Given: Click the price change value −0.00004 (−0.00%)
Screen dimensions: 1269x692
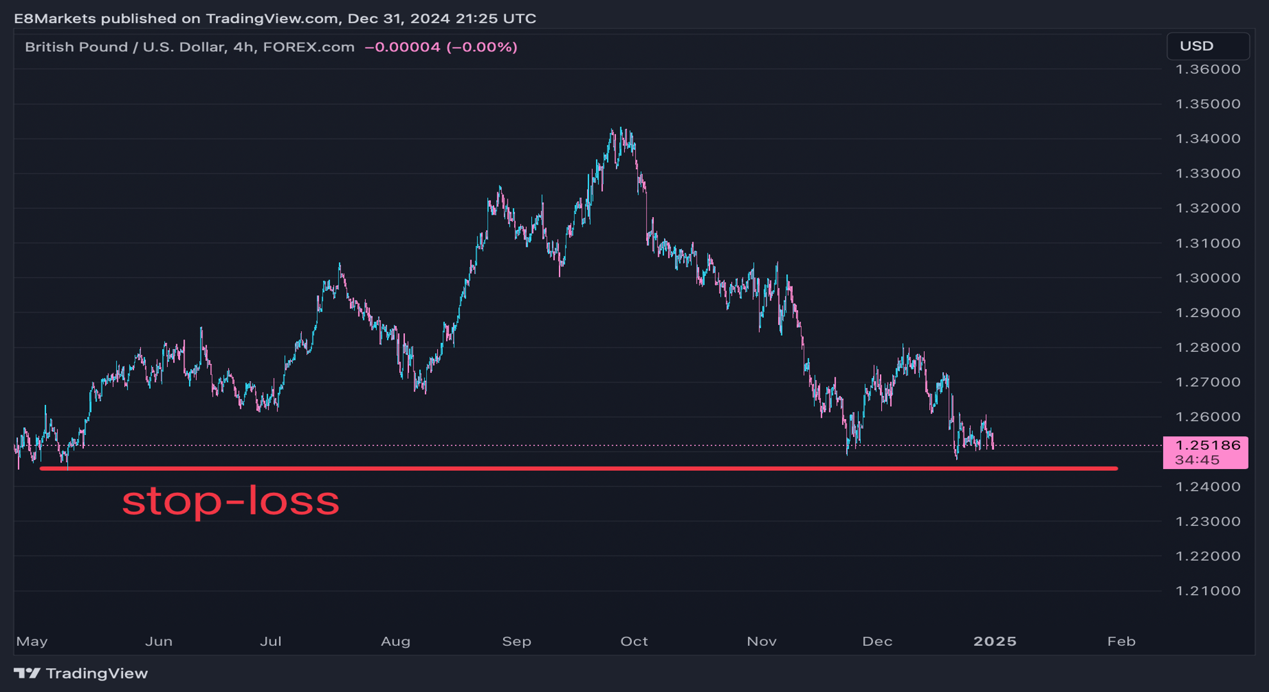Looking at the screenshot, I should point(441,47).
